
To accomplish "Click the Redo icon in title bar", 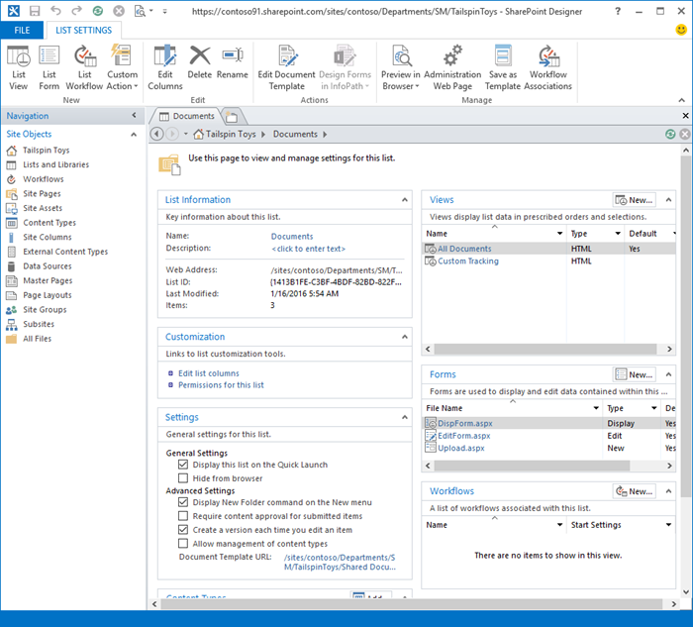I will point(76,11).
